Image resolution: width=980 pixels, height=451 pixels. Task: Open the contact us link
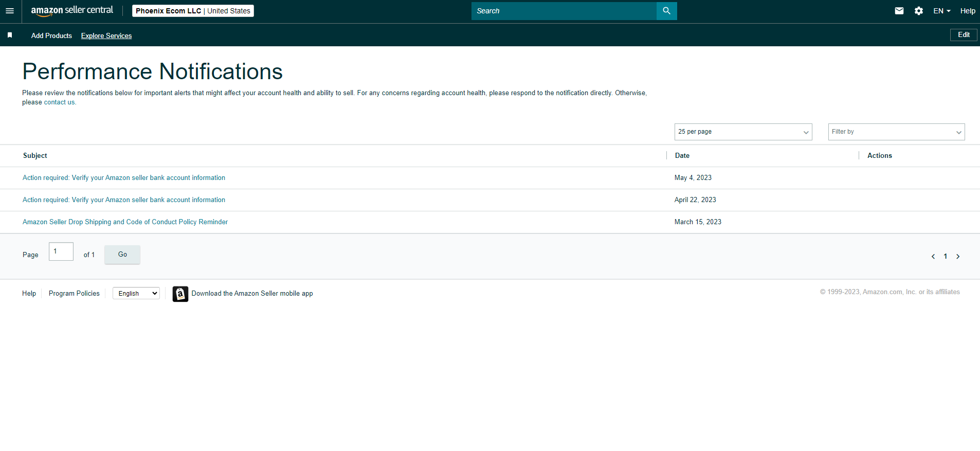[59, 102]
